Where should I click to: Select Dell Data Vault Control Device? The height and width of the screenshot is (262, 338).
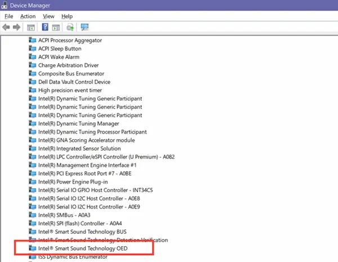(74, 82)
